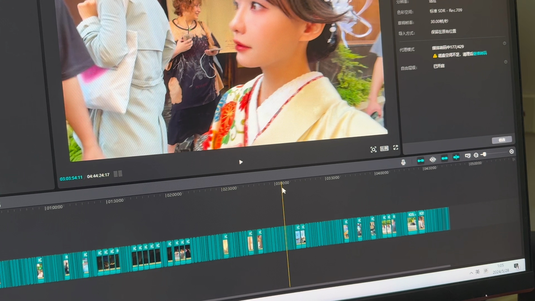
Task: Click help icon beside 代理模式
Action: pos(504,43)
